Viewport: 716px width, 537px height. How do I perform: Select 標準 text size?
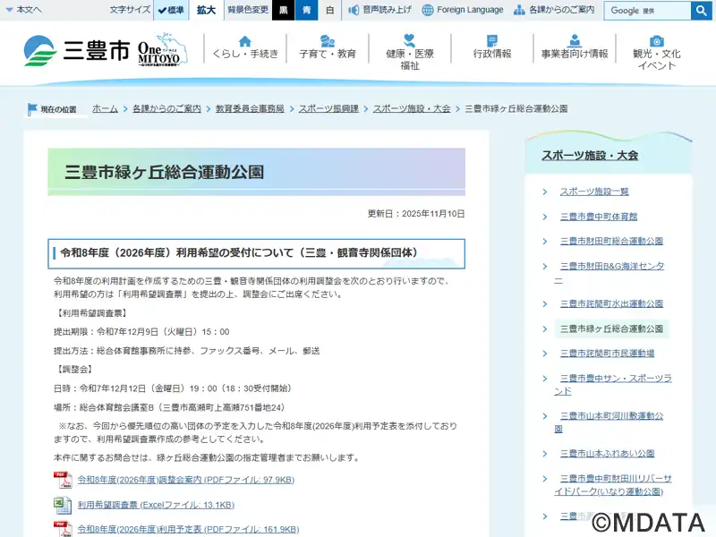[x=171, y=10]
